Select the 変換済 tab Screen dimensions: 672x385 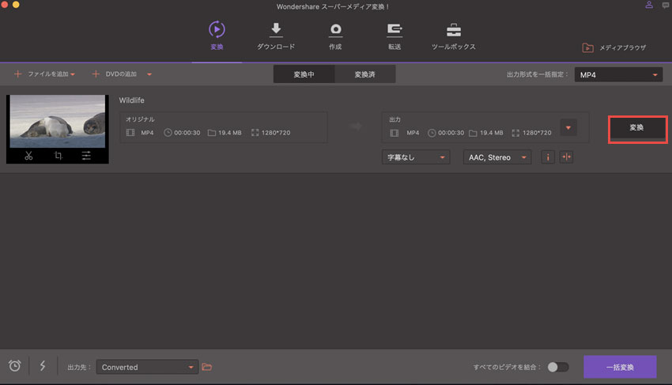(x=364, y=74)
